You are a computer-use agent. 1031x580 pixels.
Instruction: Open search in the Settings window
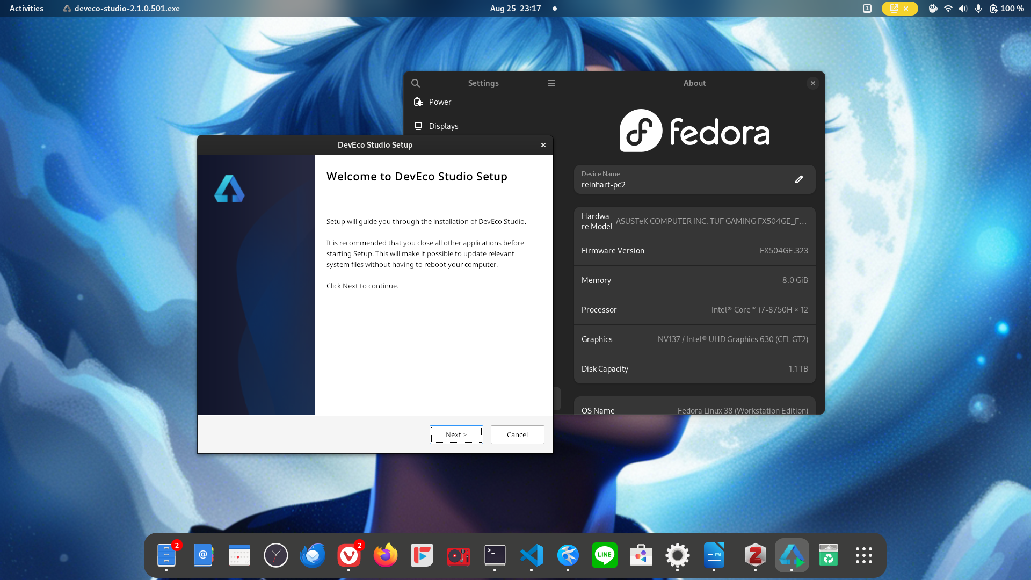point(416,83)
